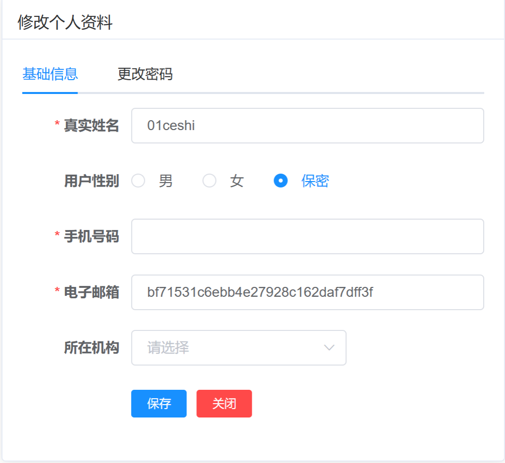Click the 女 gender option text
505x463 pixels.
[x=237, y=181]
